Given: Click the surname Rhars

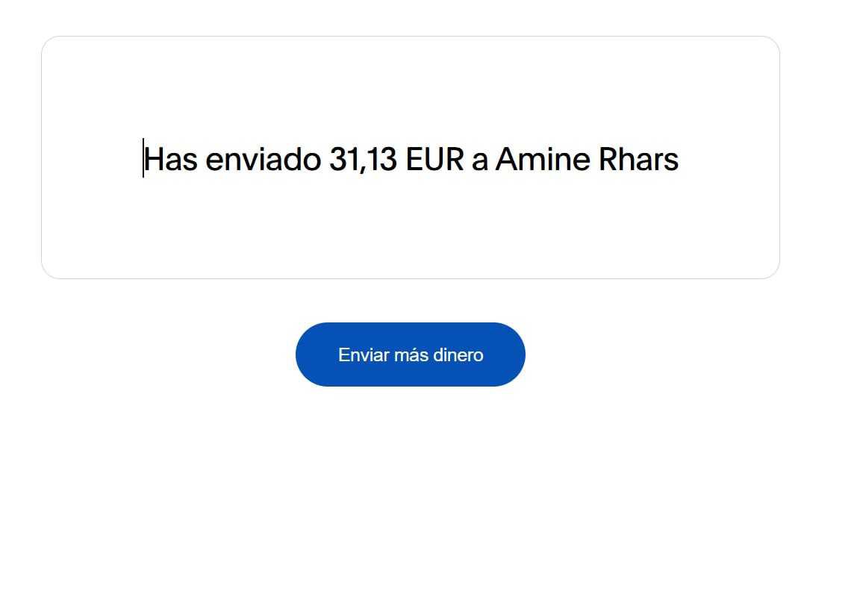Looking at the screenshot, I should (638, 160).
